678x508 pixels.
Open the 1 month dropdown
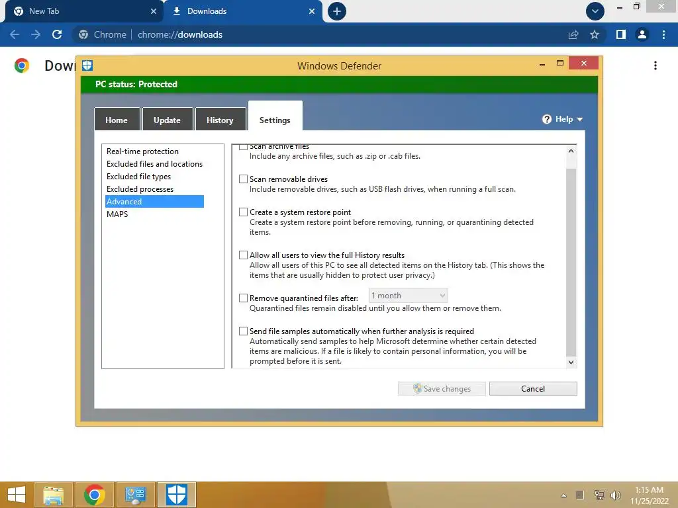coord(408,296)
